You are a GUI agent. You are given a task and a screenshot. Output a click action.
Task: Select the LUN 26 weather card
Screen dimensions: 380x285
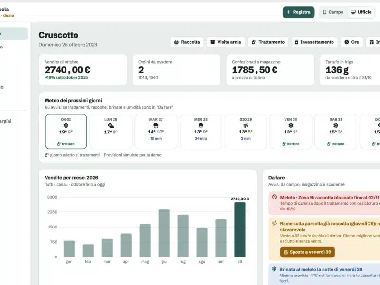[x=111, y=132]
